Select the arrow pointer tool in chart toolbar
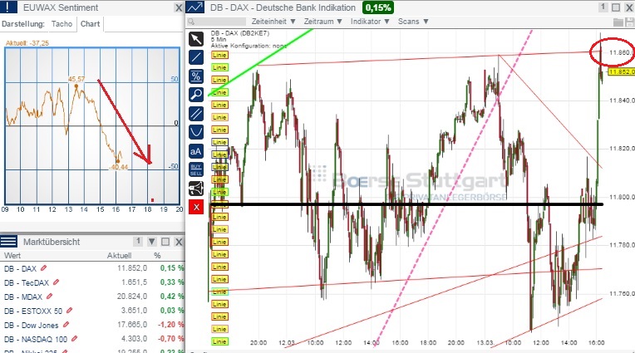 196,39
